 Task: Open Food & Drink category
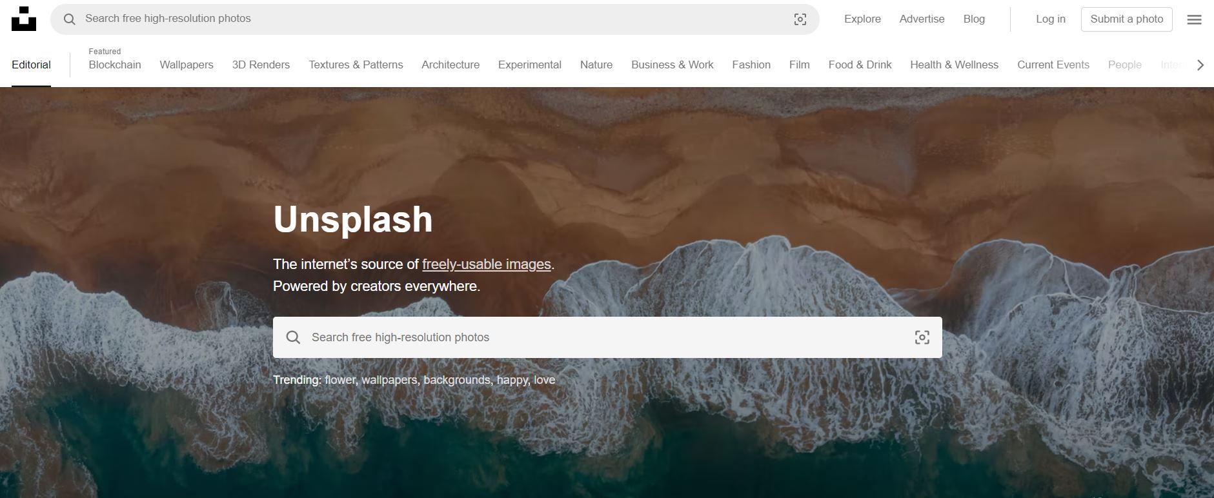[860, 65]
